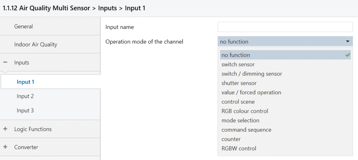The width and height of the screenshot is (358, 160).
Task: Select Input 3 in the sidebar
Action: tap(25, 110)
